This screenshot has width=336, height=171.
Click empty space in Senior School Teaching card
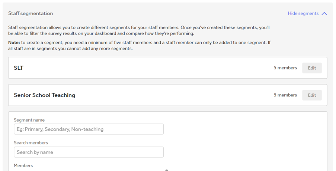167,95
